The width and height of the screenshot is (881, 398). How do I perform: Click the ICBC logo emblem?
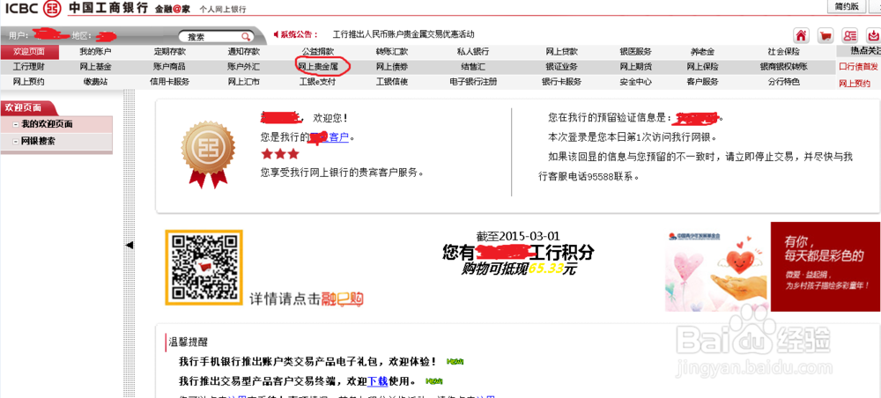[x=52, y=9]
